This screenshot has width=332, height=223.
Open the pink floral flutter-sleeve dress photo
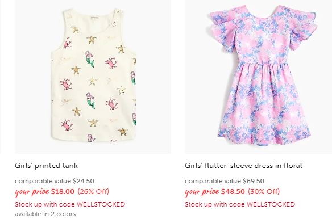coord(259,77)
